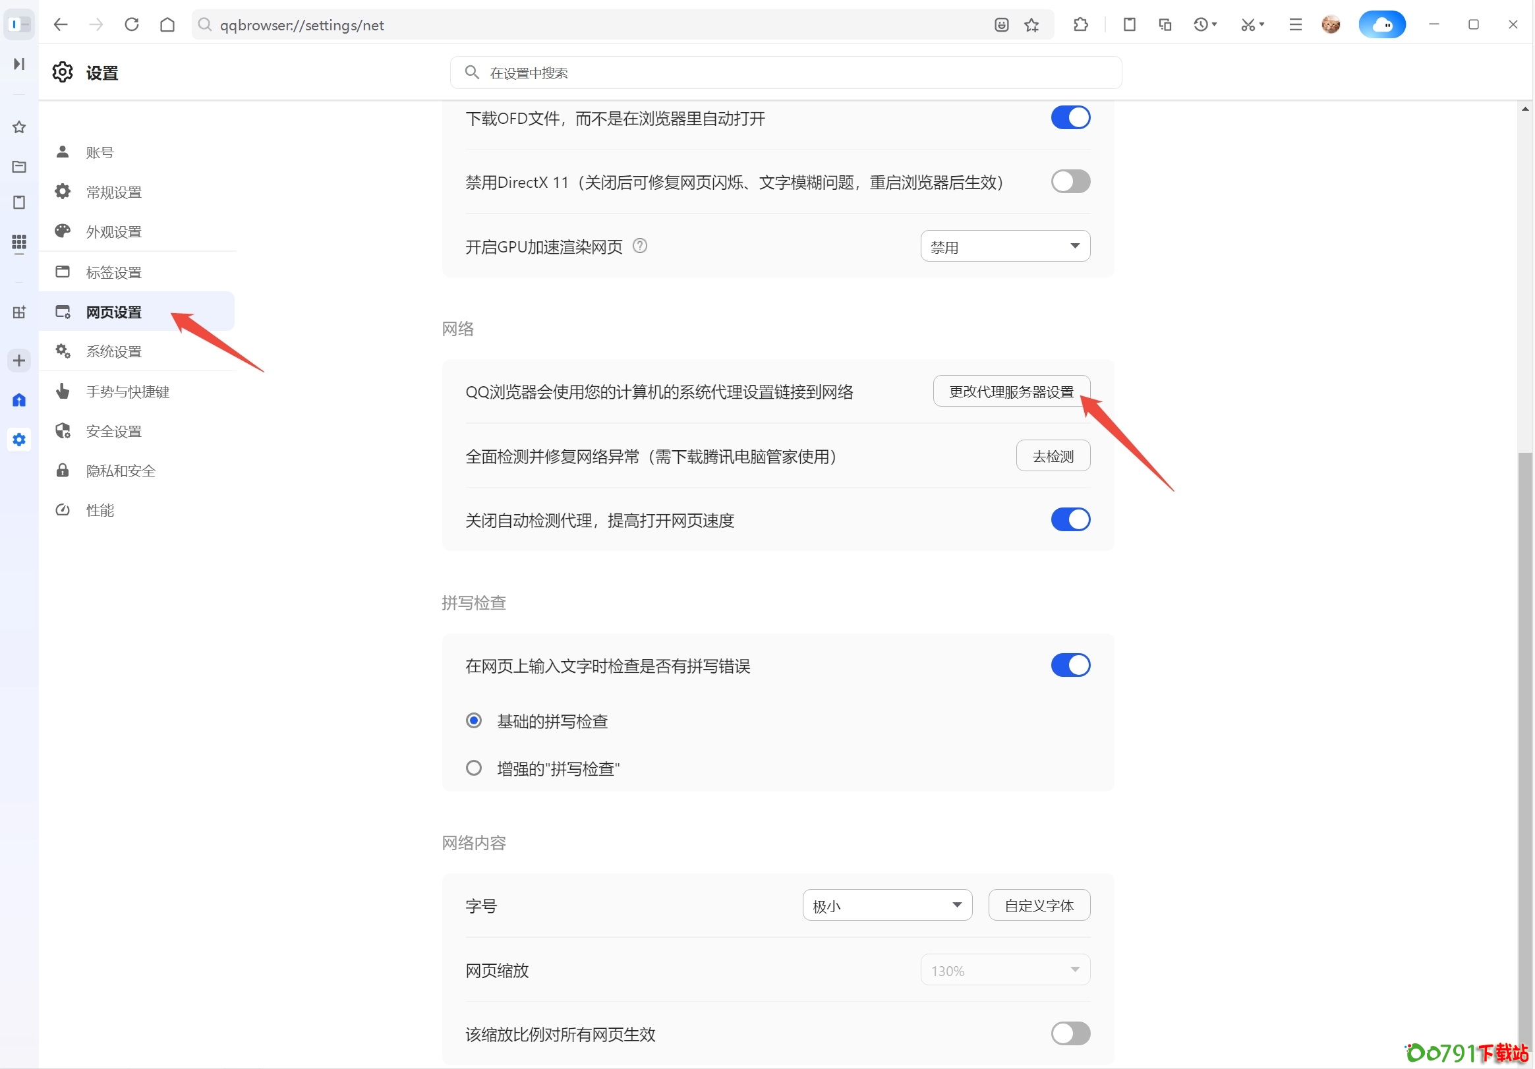Screen dimensions: 1535x1069
Task: Click the browser reload icon
Action: click(132, 25)
